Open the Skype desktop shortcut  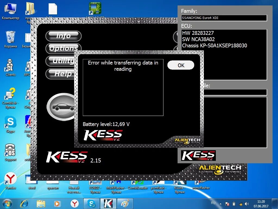pyautogui.click(x=11, y=124)
